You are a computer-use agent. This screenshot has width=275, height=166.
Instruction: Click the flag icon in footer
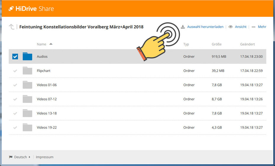click(x=11, y=157)
